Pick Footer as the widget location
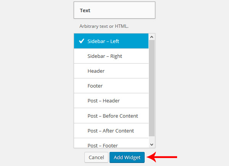The height and width of the screenshot is (166, 229). pos(111,86)
